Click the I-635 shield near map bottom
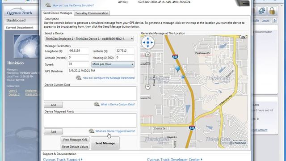 192,127
